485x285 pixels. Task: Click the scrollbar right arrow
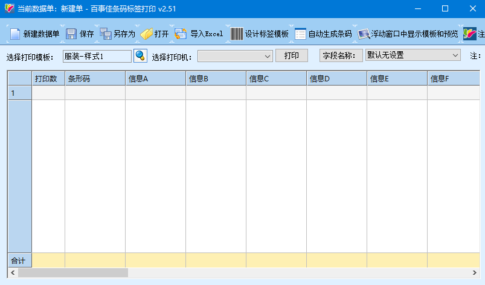pos(475,273)
